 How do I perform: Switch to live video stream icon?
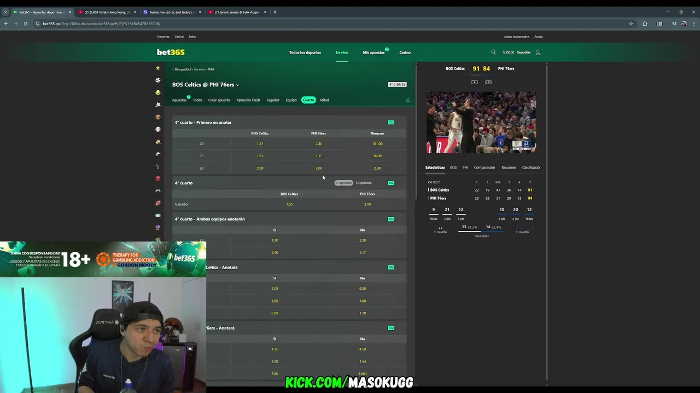475,82
